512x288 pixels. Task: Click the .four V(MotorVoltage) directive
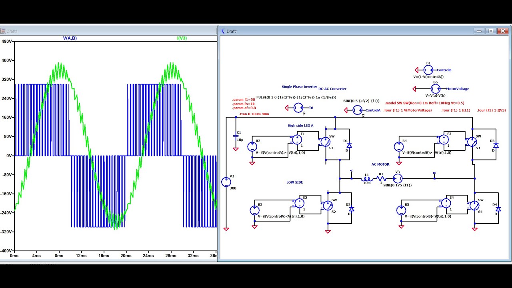pyautogui.click(x=407, y=110)
